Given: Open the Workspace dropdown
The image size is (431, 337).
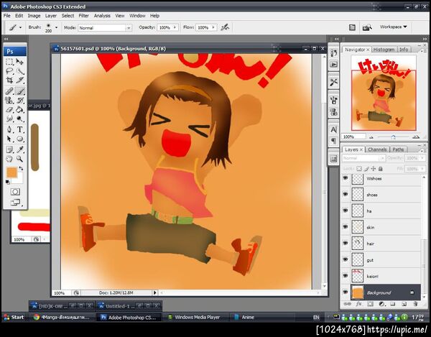Looking at the screenshot, I should click(x=394, y=27).
